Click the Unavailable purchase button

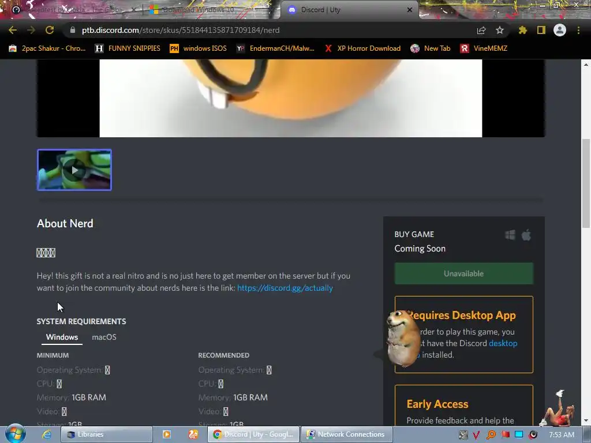click(x=463, y=273)
